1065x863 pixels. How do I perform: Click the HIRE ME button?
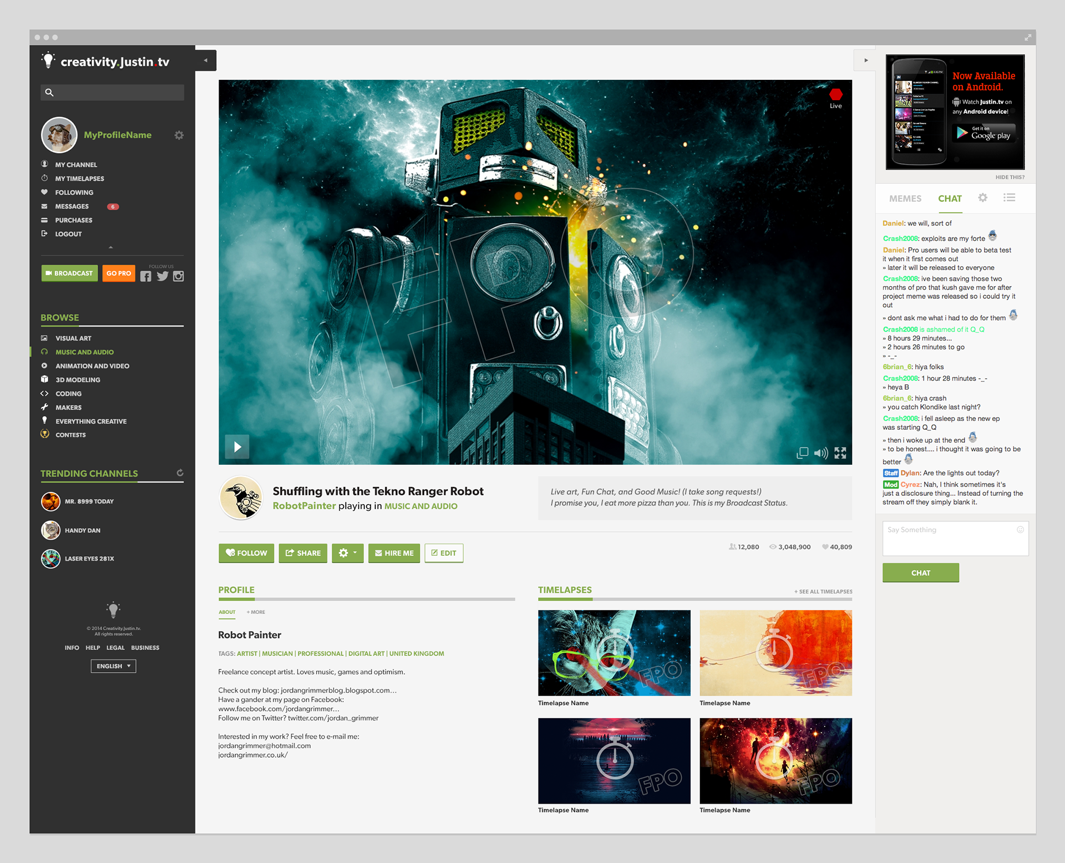[x=394, y=553]
